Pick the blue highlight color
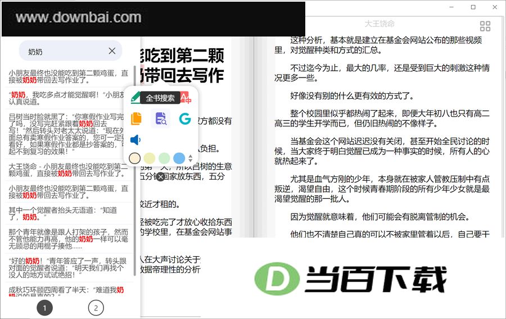This screenshot has height=319, width=506. (x=179, y=158)
